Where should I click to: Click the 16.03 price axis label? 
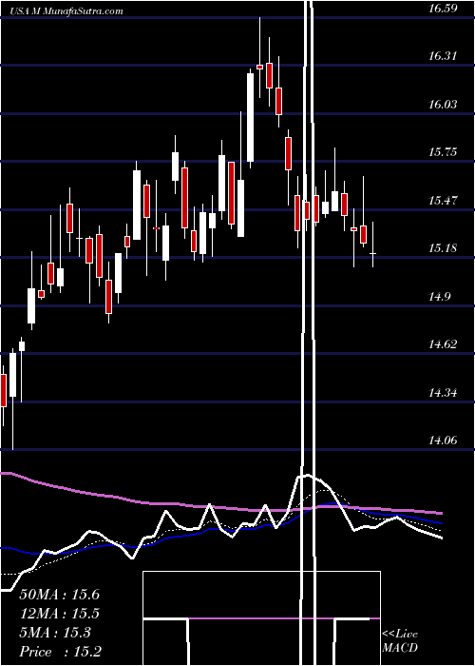[x=443, y=104]
